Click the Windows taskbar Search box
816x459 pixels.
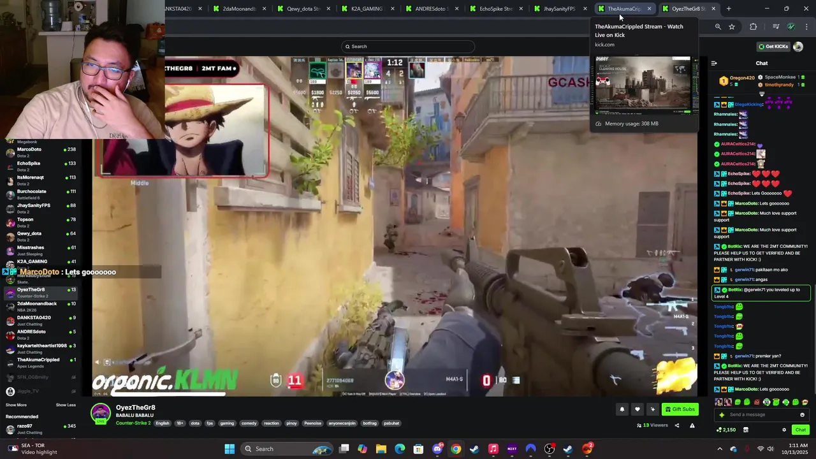(x=288, y=449)
